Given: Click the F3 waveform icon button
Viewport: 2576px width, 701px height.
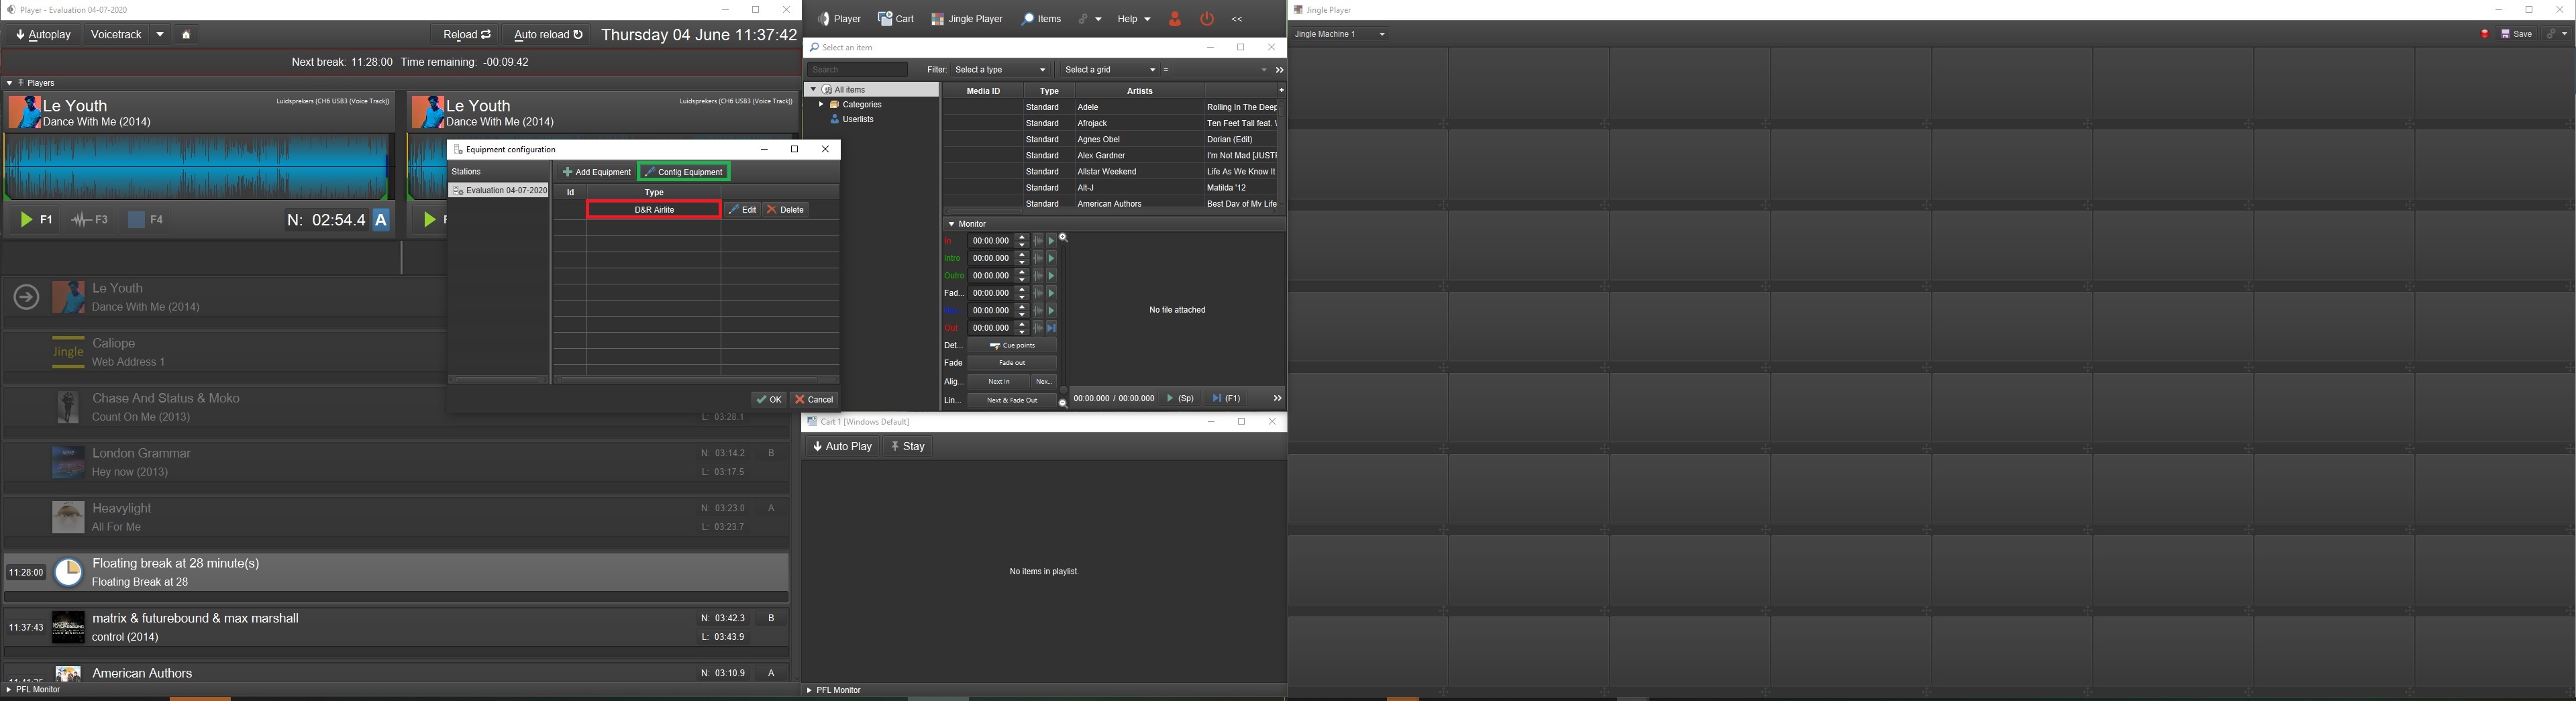Looking at the screenshot, I should pos(89,220).
